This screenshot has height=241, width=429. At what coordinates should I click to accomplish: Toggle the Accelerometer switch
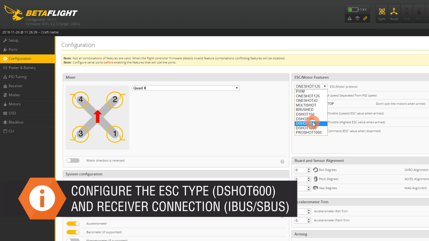click(x=73, y=223)
